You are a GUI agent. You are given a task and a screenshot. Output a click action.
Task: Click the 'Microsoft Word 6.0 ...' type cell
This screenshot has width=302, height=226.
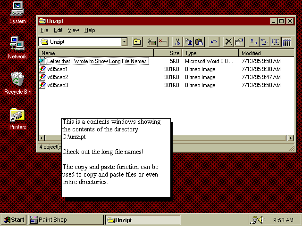[x=209, y=61]
